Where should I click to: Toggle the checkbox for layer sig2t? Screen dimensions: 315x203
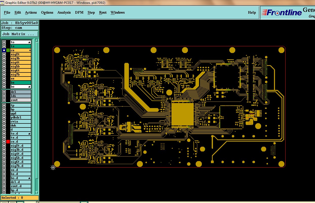[4, 54]
